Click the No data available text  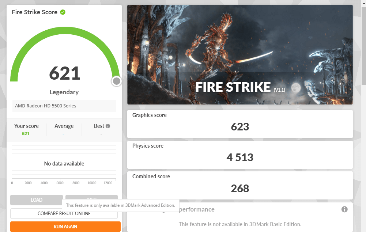[x=64, y=164]
